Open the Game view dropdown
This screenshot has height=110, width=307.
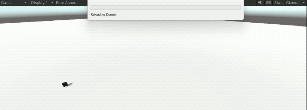pyautogui.click(x=14, y=3)
